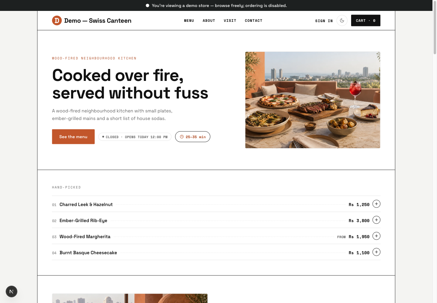Click the Cooked over fire headline
The height and width of the screenshot is (303, 437).
[130, 84]
